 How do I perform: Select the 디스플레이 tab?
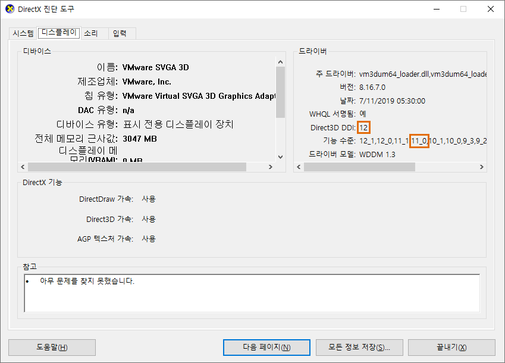tap(59, 33)
